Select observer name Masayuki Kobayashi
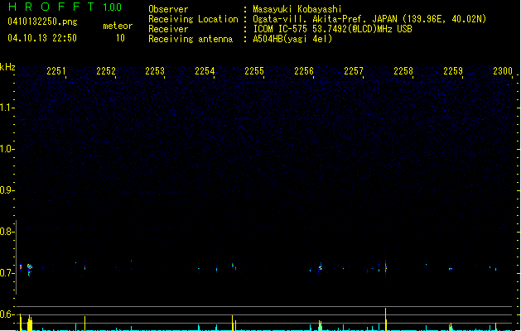The width and height of the screenshot is (521, 331). 297,9
